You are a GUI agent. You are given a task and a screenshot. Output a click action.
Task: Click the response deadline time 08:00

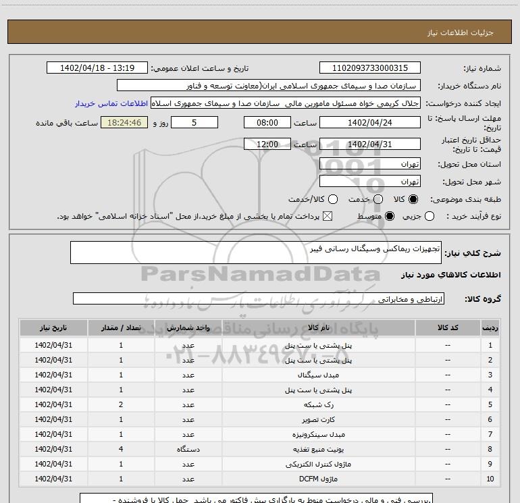(x=267, y=122)
